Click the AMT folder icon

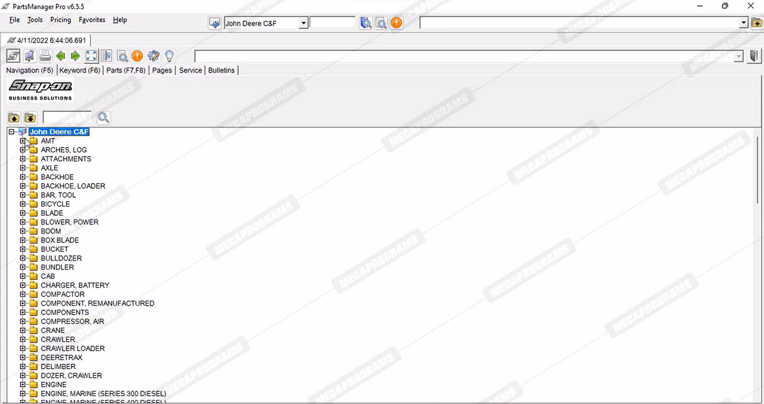[x=34, y=141]
